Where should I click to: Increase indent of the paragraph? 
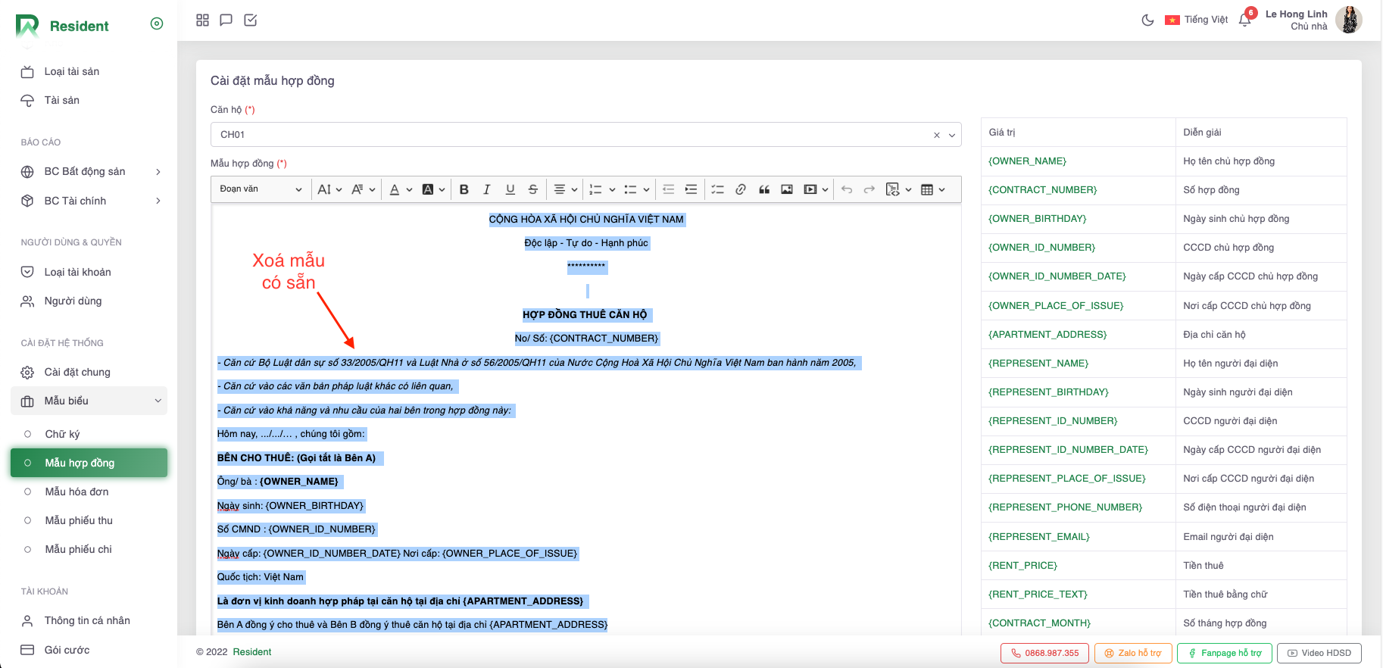(x=691, y=189)
